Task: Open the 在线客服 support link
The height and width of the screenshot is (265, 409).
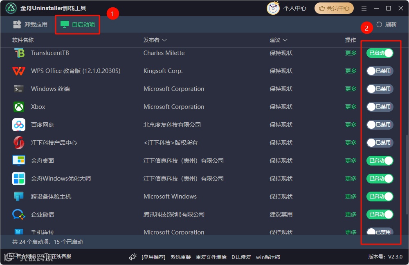Action: 61,256
